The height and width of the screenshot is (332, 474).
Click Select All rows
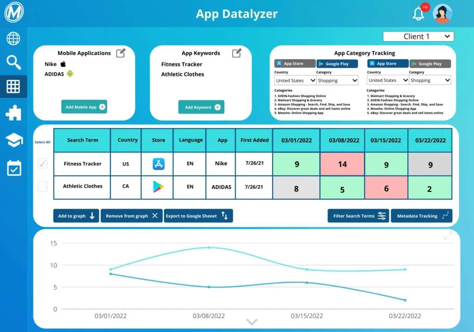tap(42, 142)
